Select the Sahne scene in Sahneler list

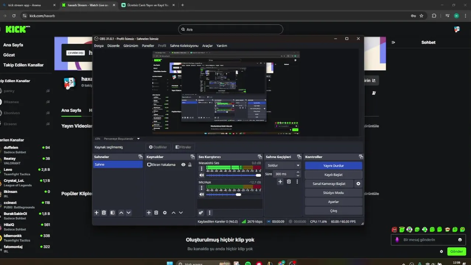[x=118, y=165]
